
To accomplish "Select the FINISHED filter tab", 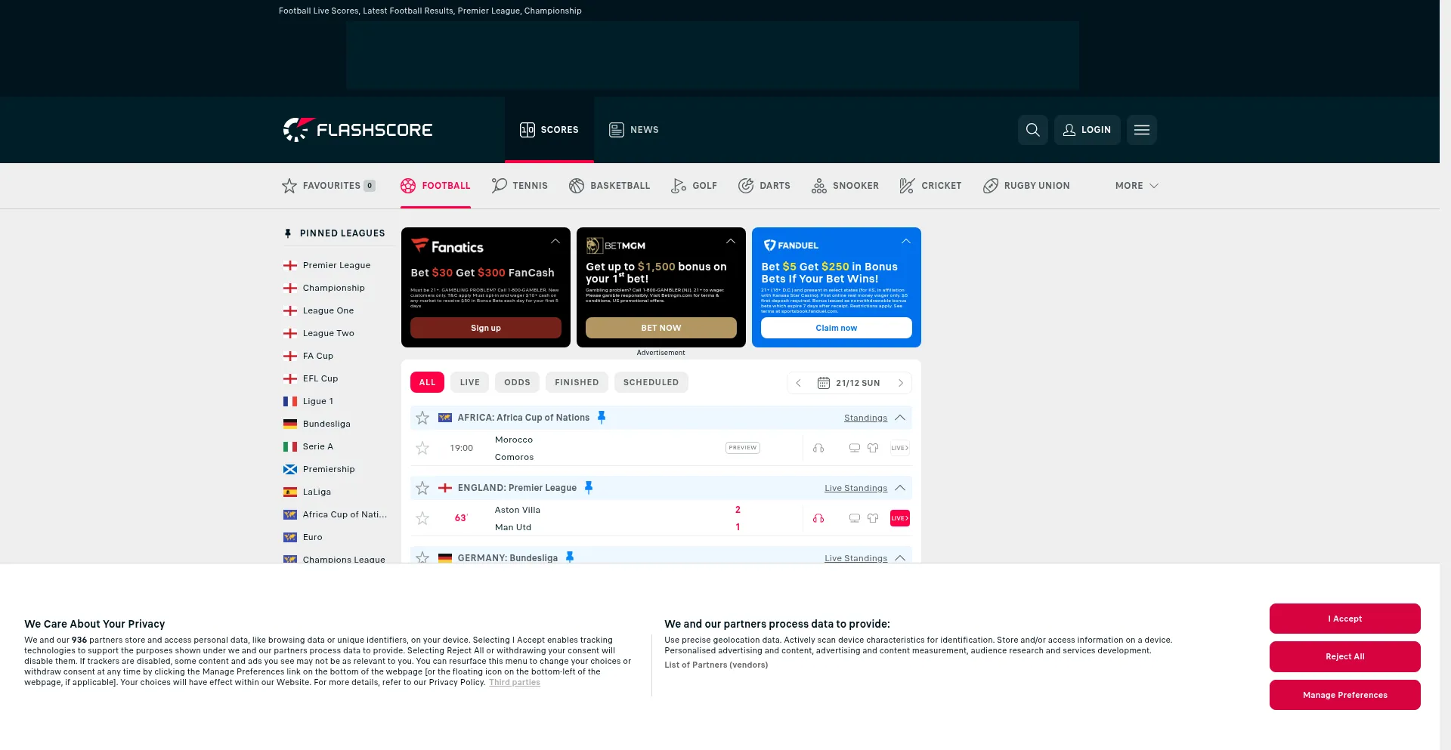I will (x=577, y=382).
